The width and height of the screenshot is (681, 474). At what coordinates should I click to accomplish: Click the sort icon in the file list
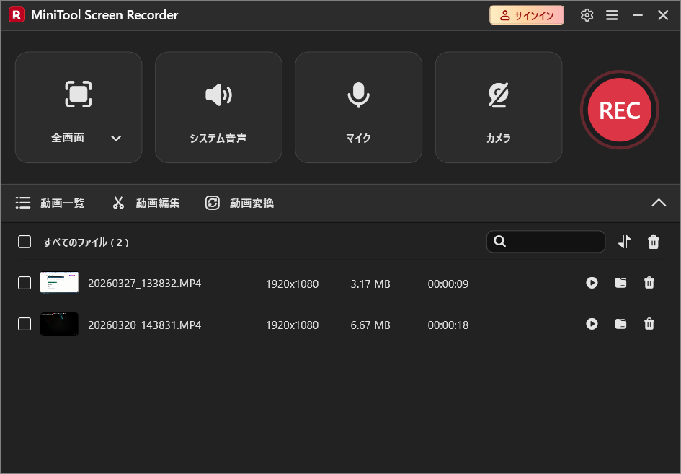624,242
